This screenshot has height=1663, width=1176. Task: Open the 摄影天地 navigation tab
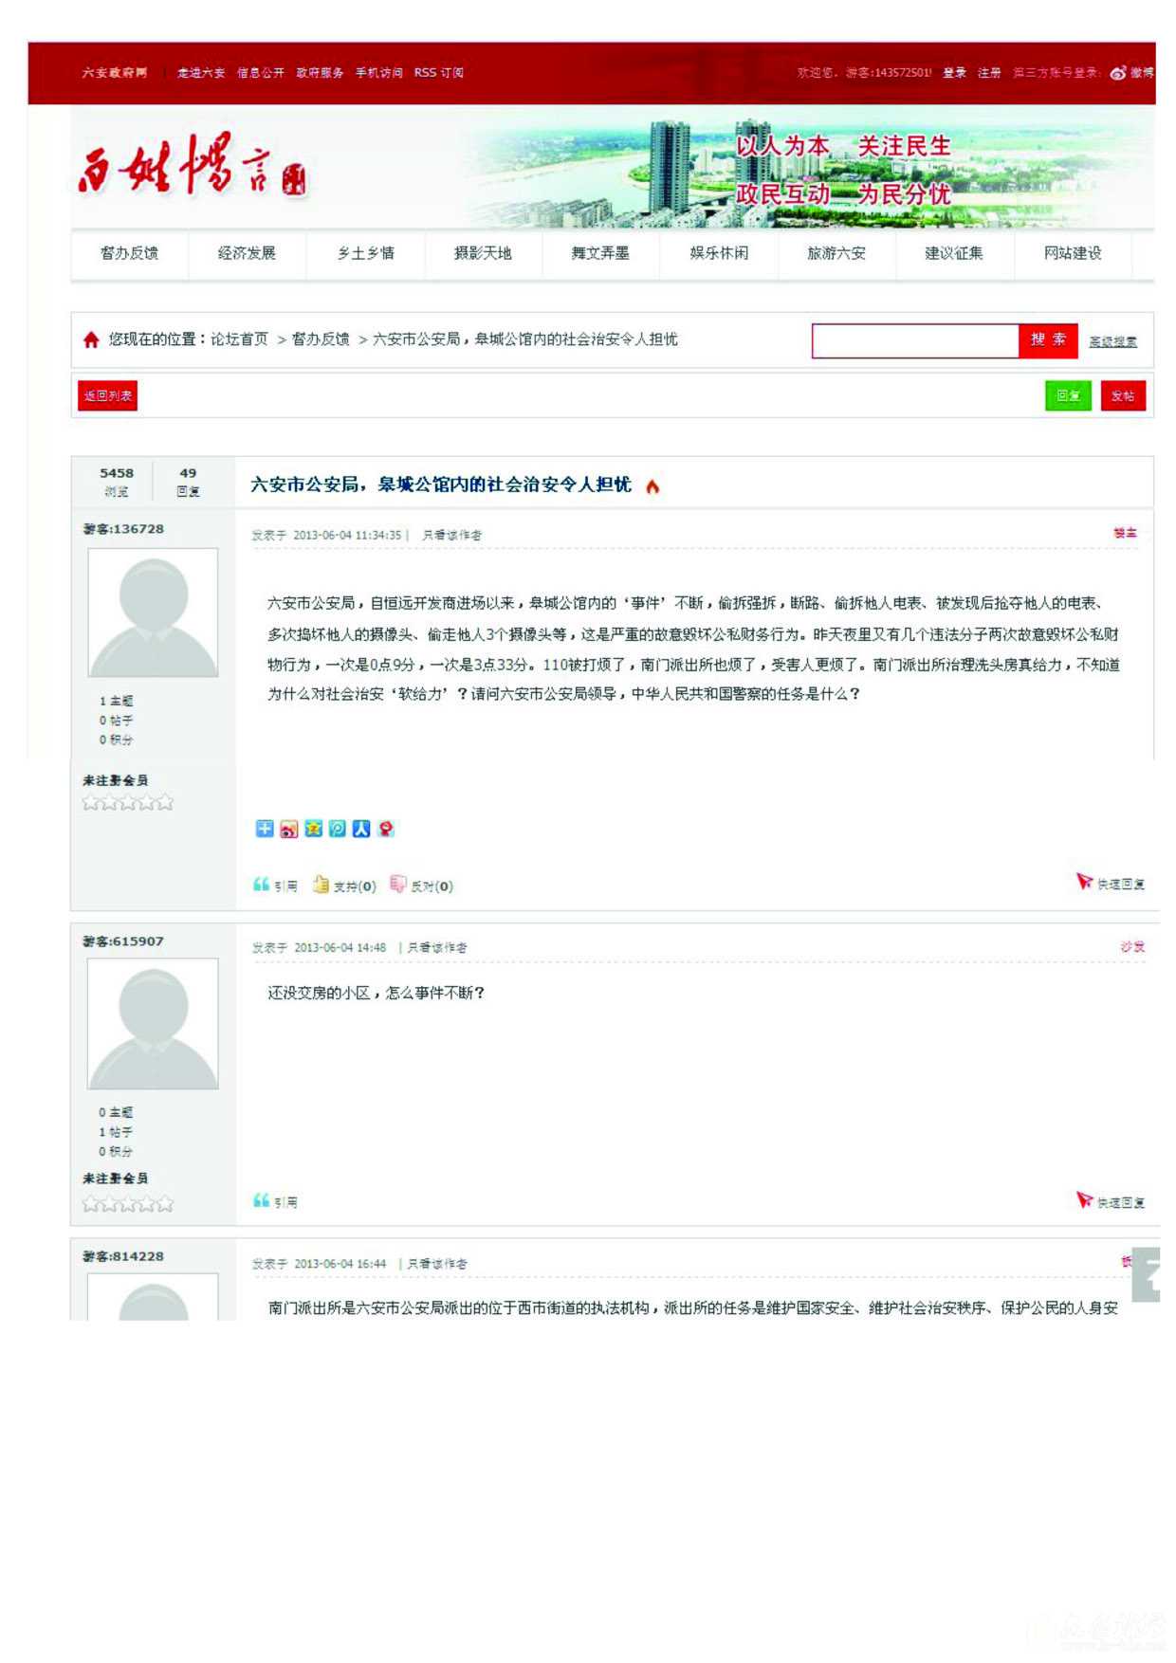[x=483, y=253]
